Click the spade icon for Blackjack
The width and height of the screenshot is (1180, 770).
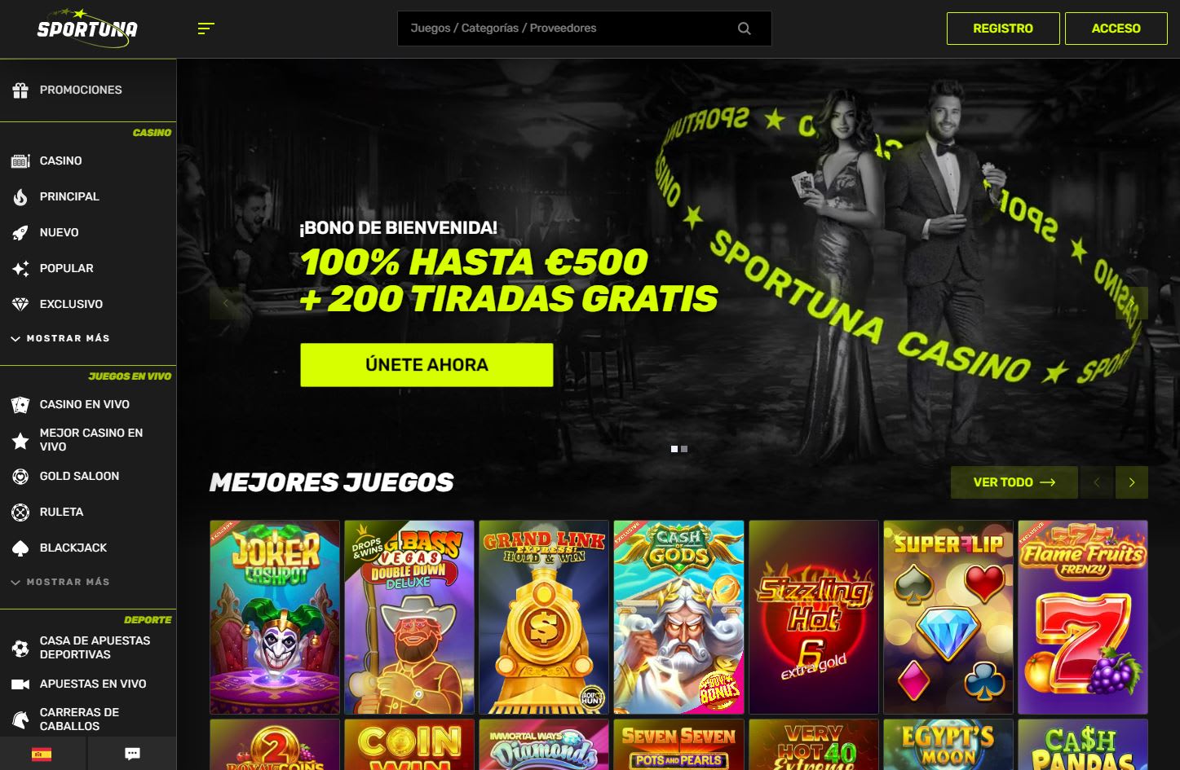(20, 548)
